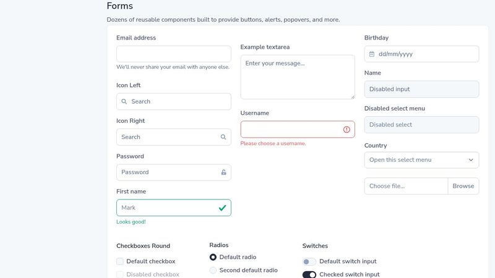Click the textarea resize handle corner
Screen dimensions: 495x278
pos(352,96)
